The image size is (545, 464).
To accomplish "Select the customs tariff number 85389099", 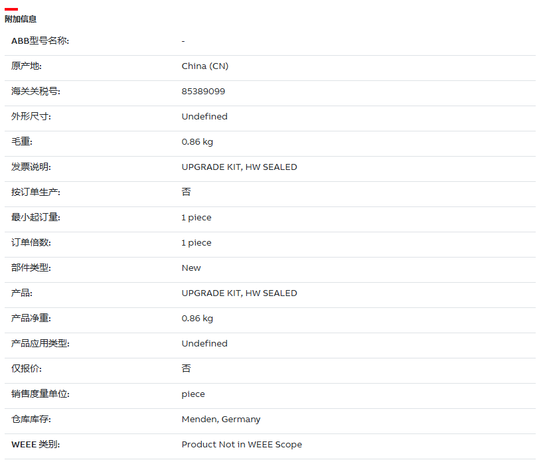I will tap(203, 92).
